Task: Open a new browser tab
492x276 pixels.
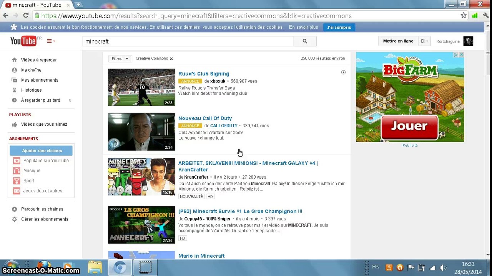Action: pos(78,5)
